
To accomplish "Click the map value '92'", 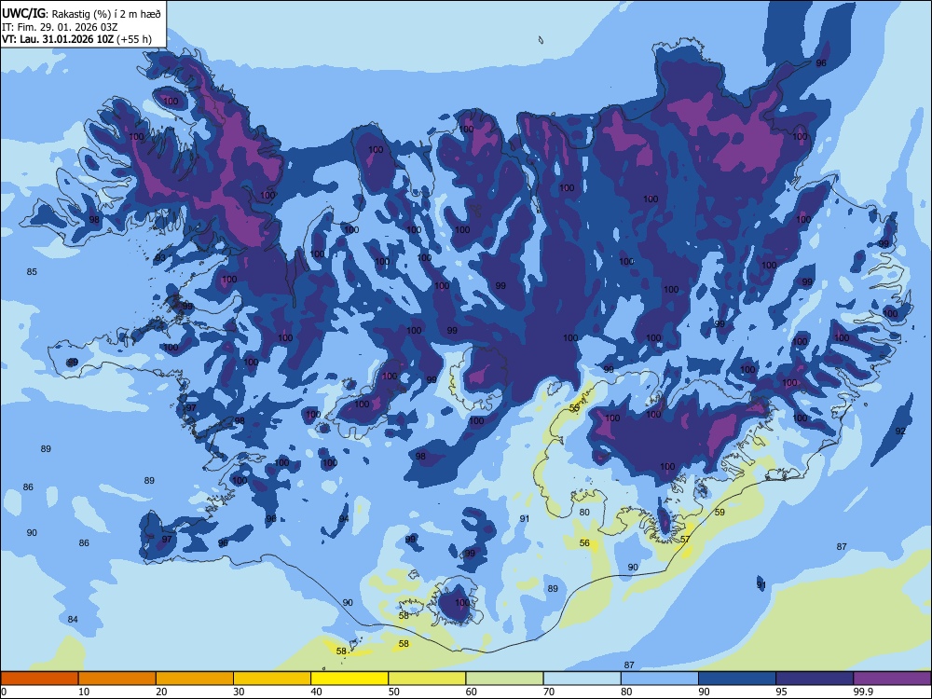I will tap(900, 431).
